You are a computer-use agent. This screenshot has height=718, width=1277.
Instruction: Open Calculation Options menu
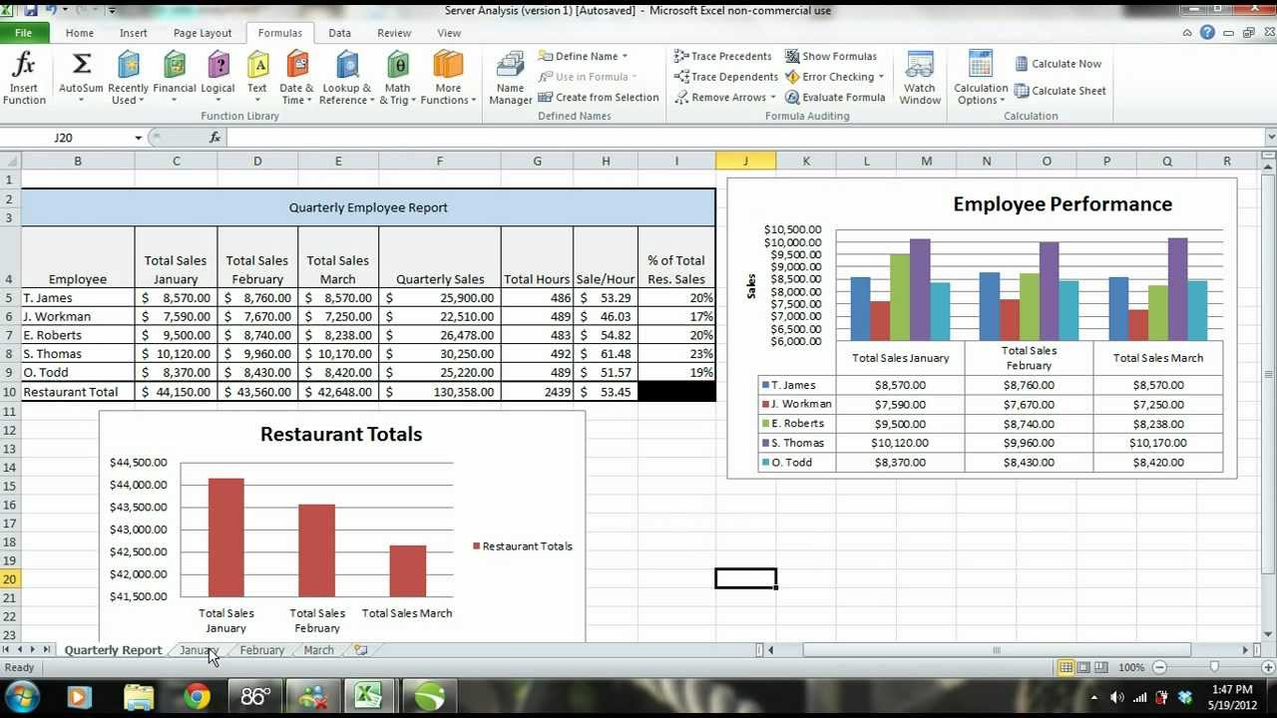coord(981,79)
